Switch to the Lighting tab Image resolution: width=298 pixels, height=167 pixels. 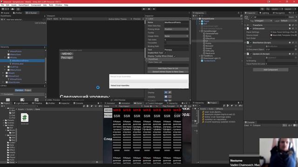264,13
